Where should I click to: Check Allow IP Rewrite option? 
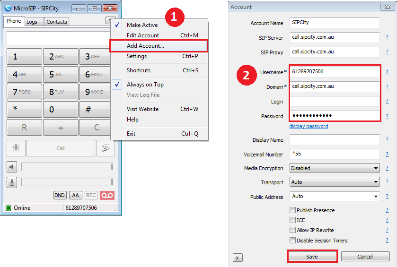292,230
